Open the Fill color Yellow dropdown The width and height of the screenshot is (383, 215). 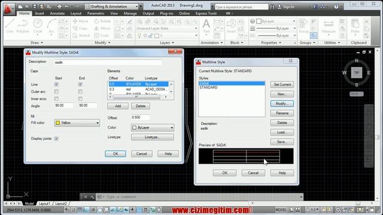coord(77,122)
